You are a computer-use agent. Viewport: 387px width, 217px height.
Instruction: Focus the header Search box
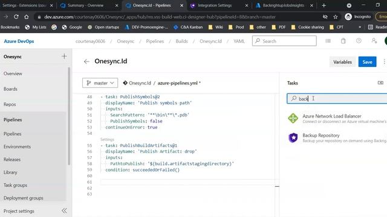284,41
